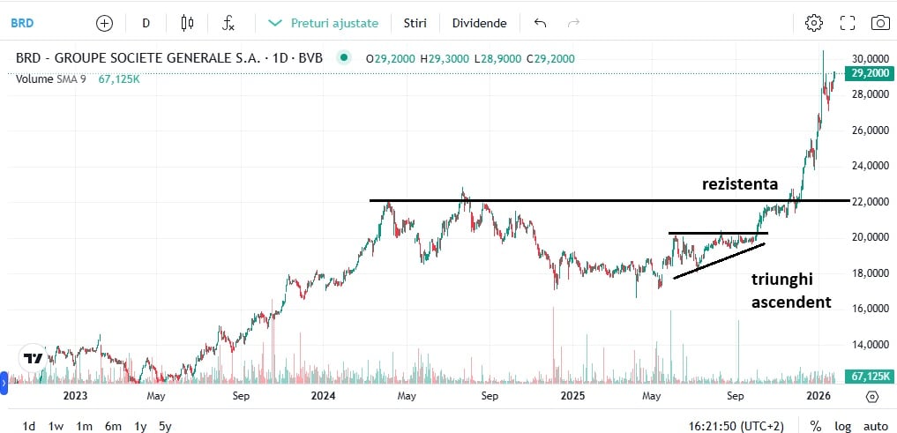Image resolution: width=897 pixels, height=433 pixels.
Task: Open the D interval dropdown
Action: click(146, 23)
